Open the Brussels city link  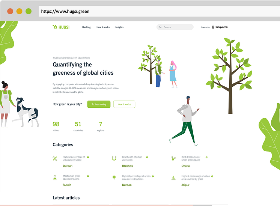[128, 166]
